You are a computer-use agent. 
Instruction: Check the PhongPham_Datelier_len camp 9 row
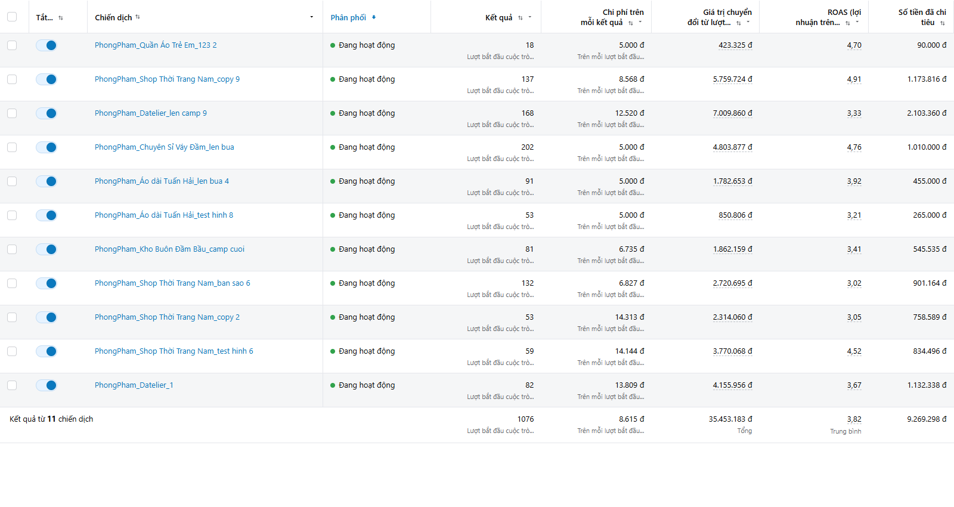[12, 113]
